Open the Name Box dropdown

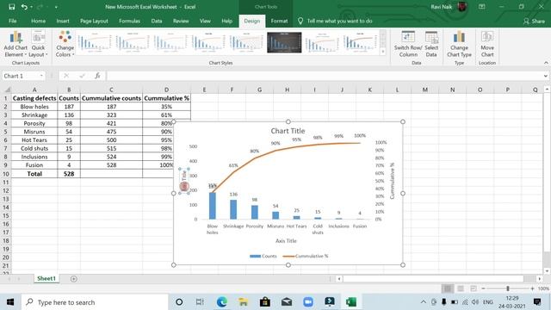[41, 76]
